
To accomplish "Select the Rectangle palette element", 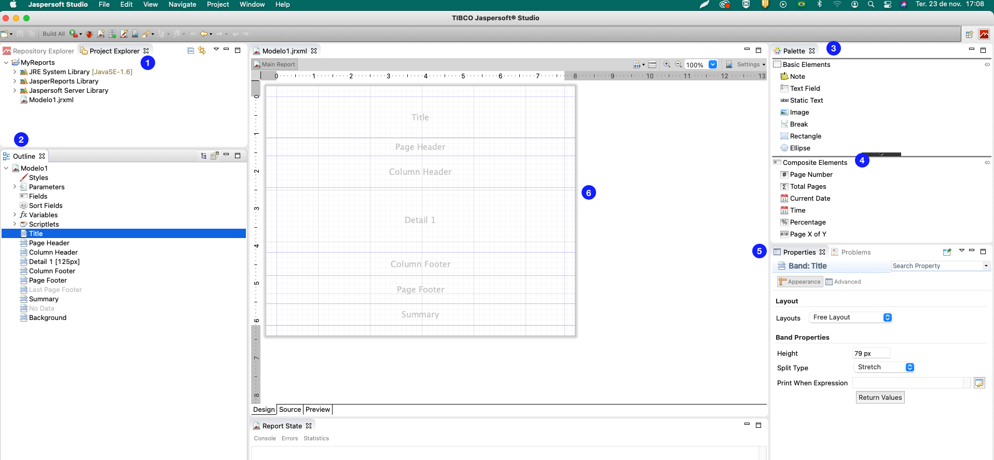I will click(x=801, y=136).
